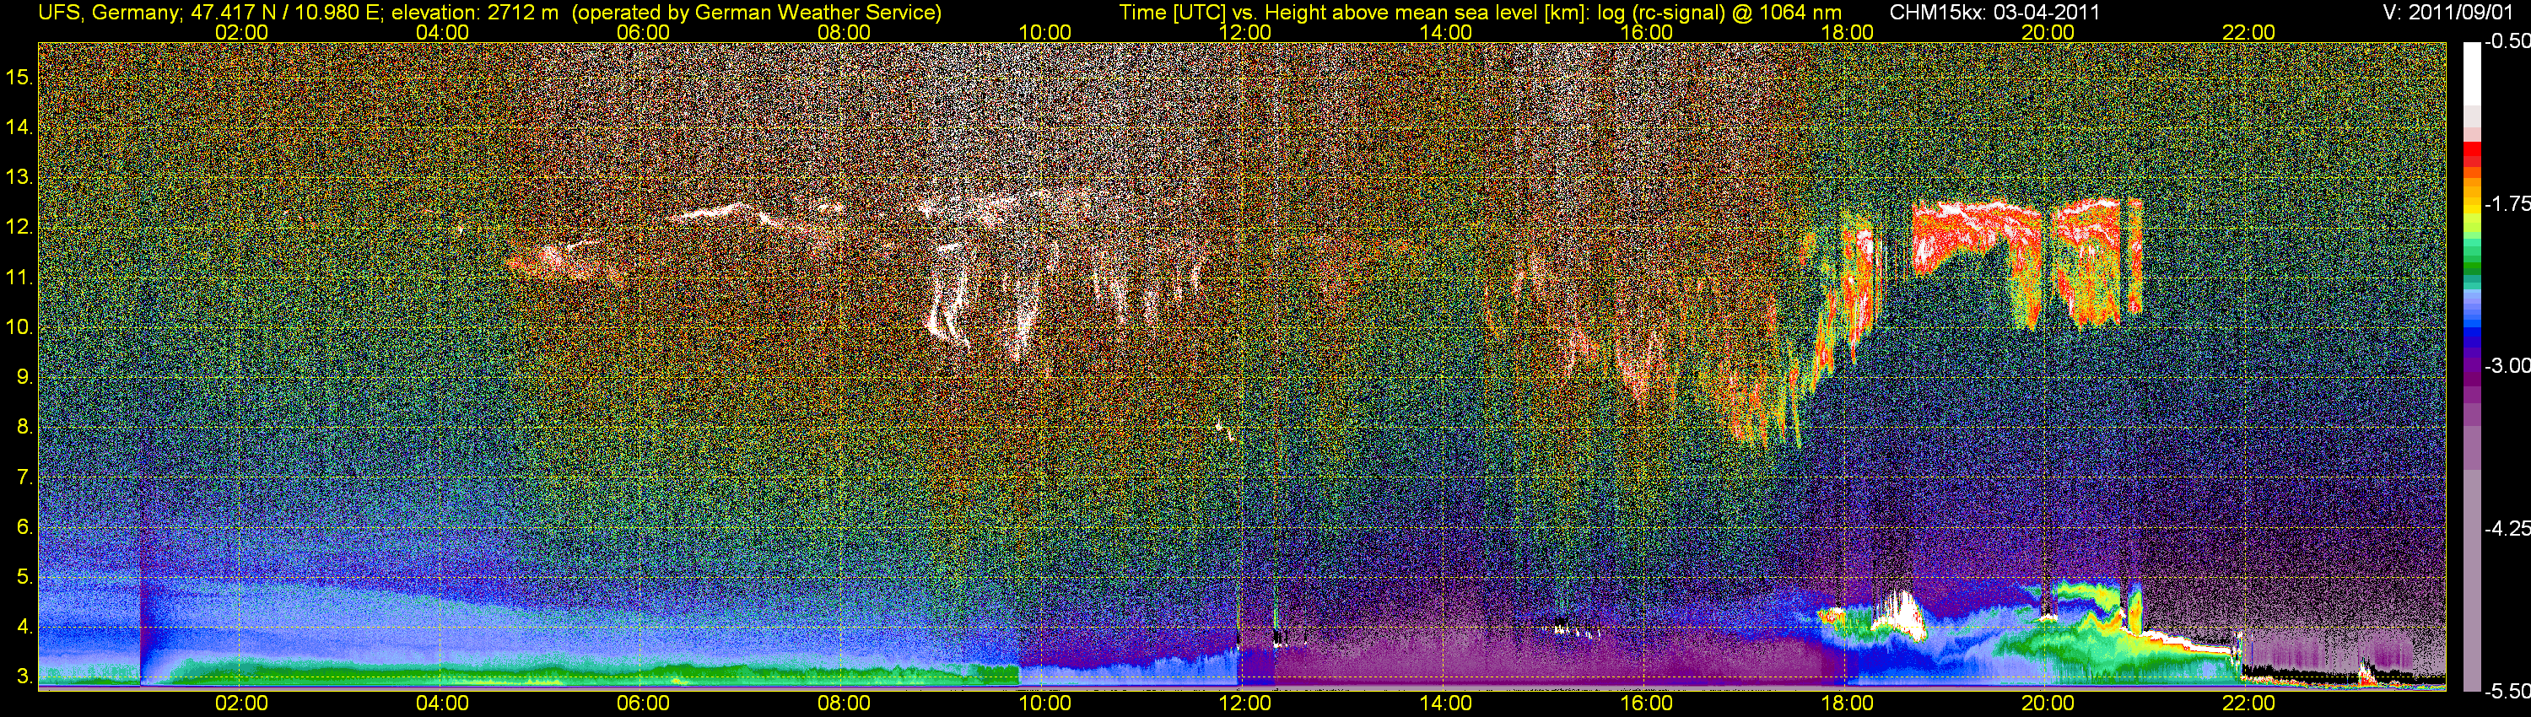Click the 14:00 label on the bottom time axis
2531x717 pixels.
pos(1446,704)
